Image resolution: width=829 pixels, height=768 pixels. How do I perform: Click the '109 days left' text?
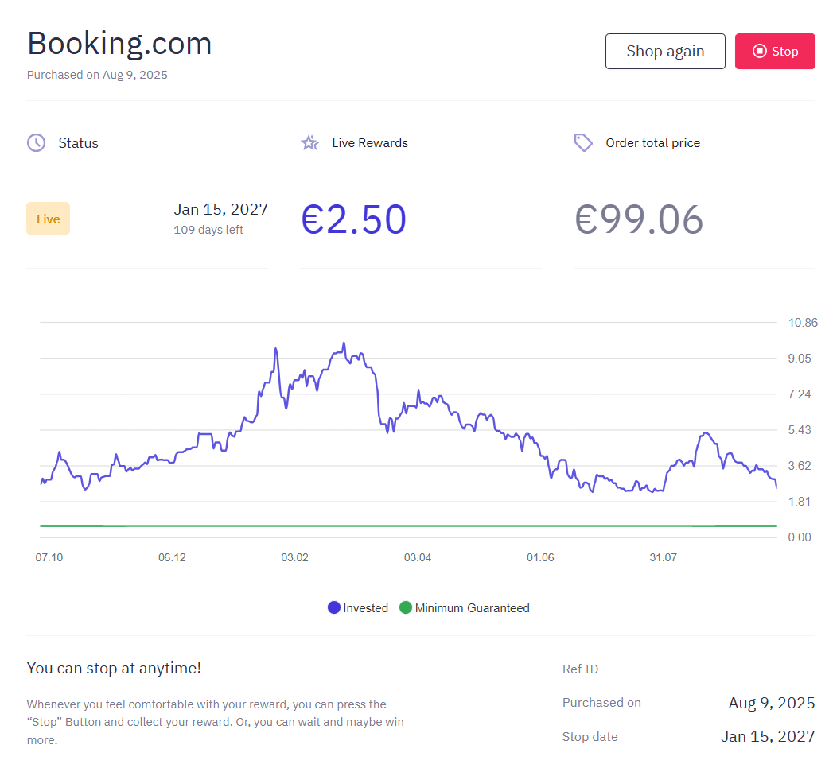[x=208, y=230]
